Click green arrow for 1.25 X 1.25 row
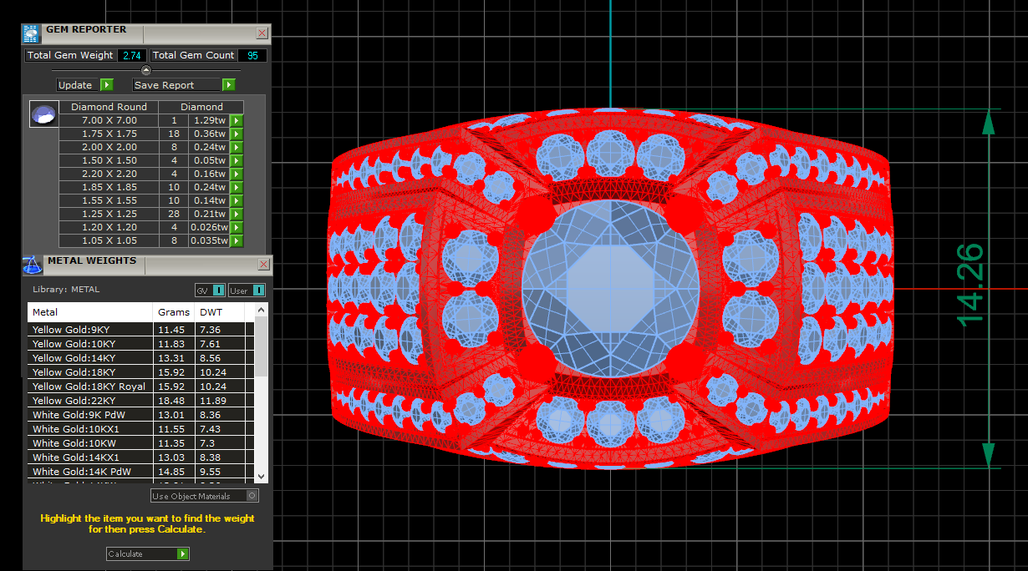 (237, 214)
